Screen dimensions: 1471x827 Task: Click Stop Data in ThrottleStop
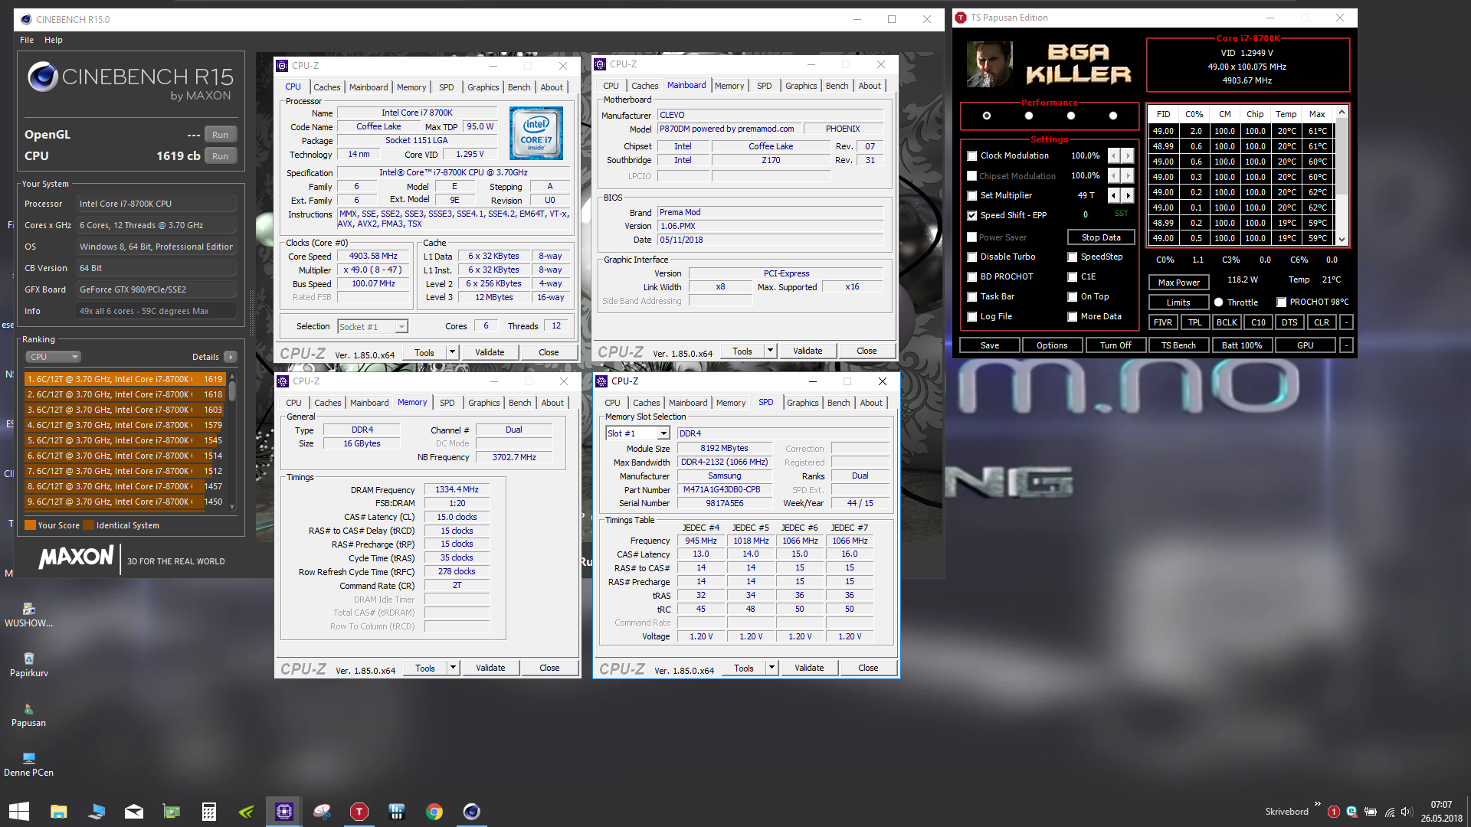point(1101,237)
